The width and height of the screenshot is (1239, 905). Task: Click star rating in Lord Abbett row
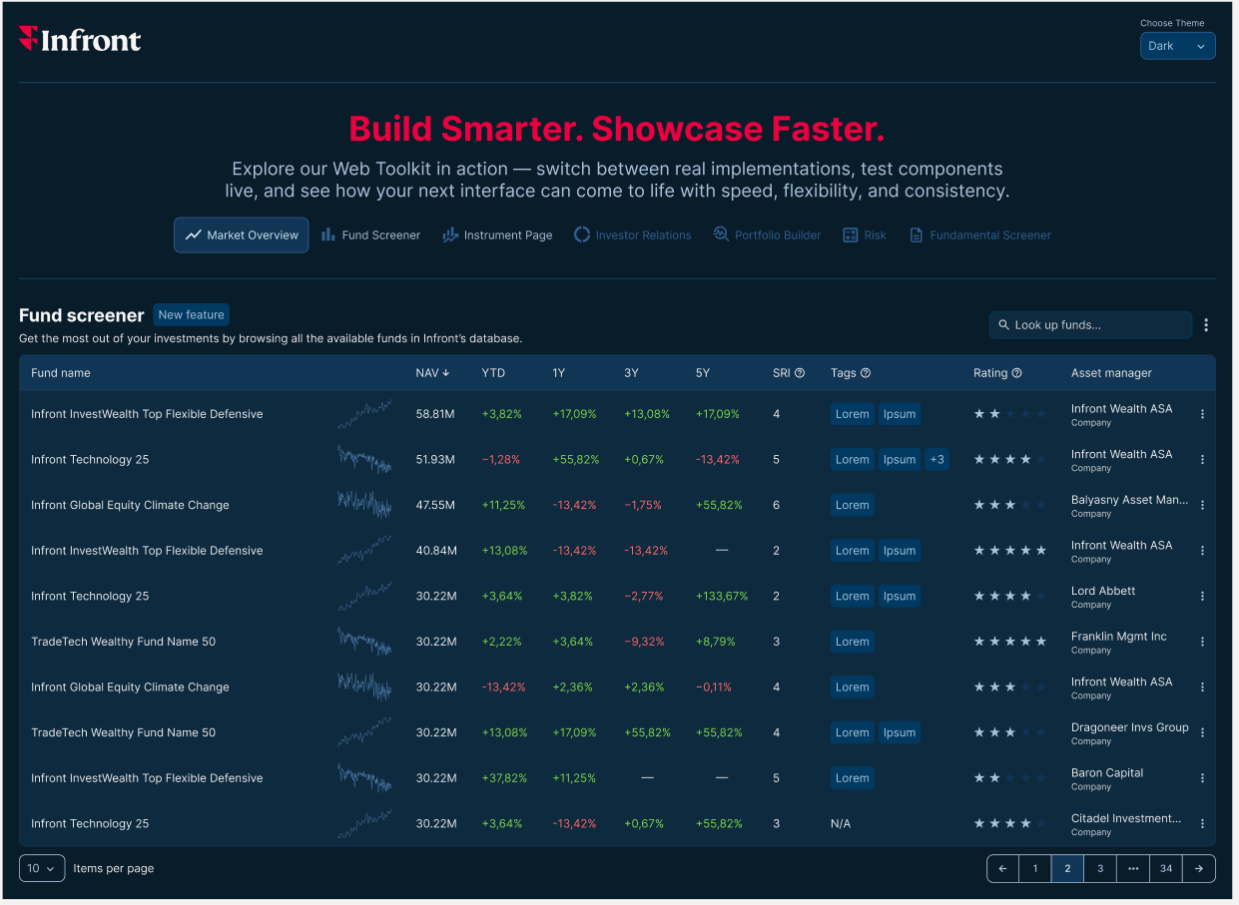1010,597
